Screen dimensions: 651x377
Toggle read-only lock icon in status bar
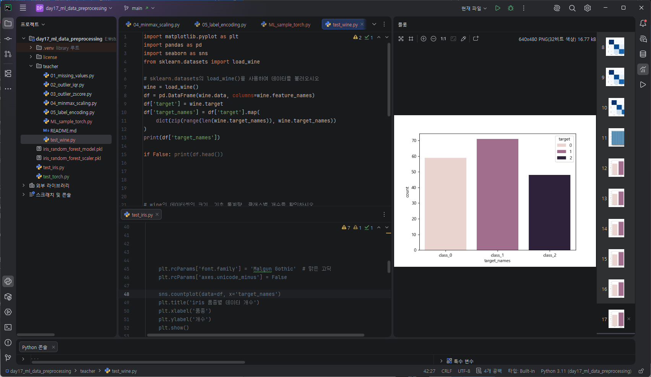641,371
